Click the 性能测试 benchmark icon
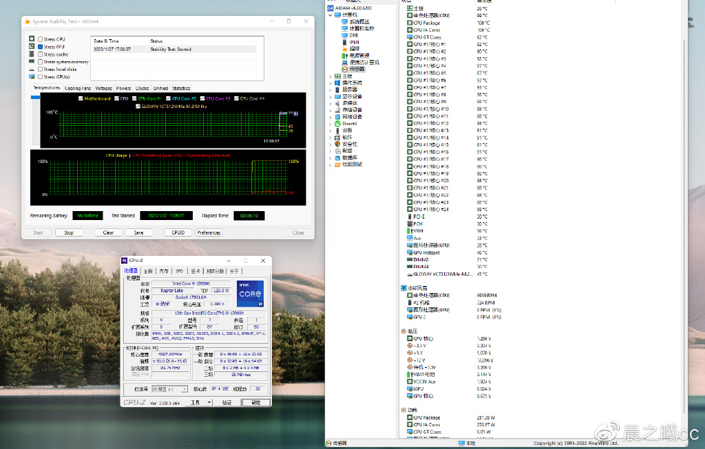This screenshot has height=449, width=705. click(x=337, y=164)
